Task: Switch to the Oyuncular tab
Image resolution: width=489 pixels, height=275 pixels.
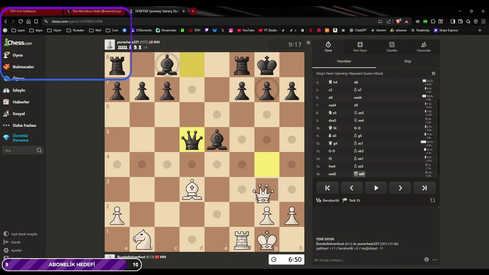Action: (x=424, y=47)
